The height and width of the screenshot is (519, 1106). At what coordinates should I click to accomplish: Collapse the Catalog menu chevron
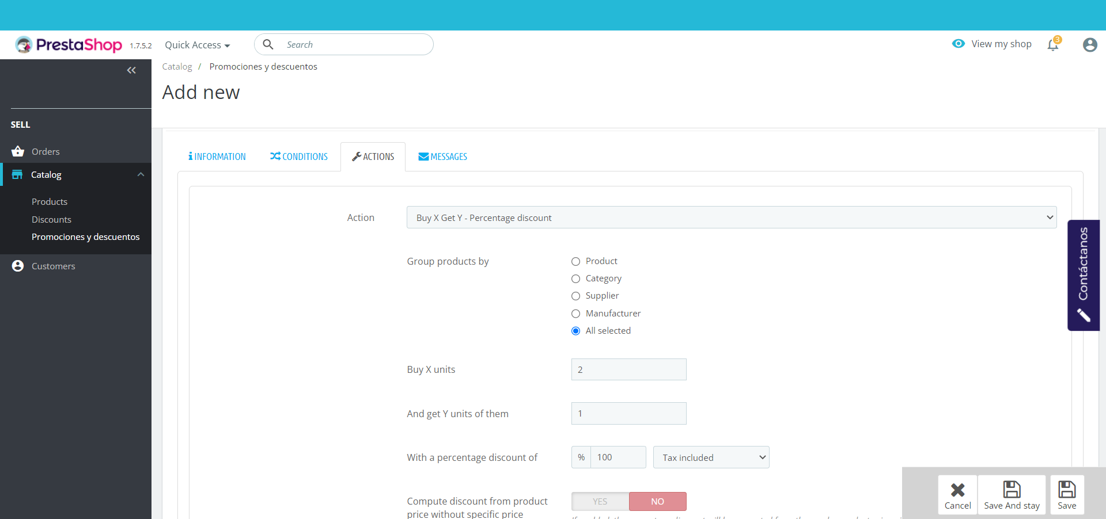point(141,174)
